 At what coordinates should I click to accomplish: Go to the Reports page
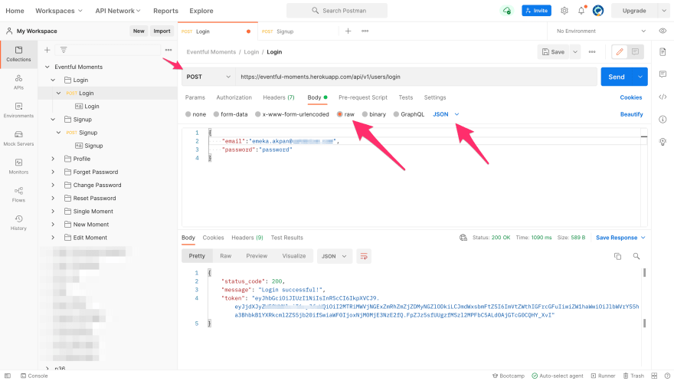coord(165,11)
